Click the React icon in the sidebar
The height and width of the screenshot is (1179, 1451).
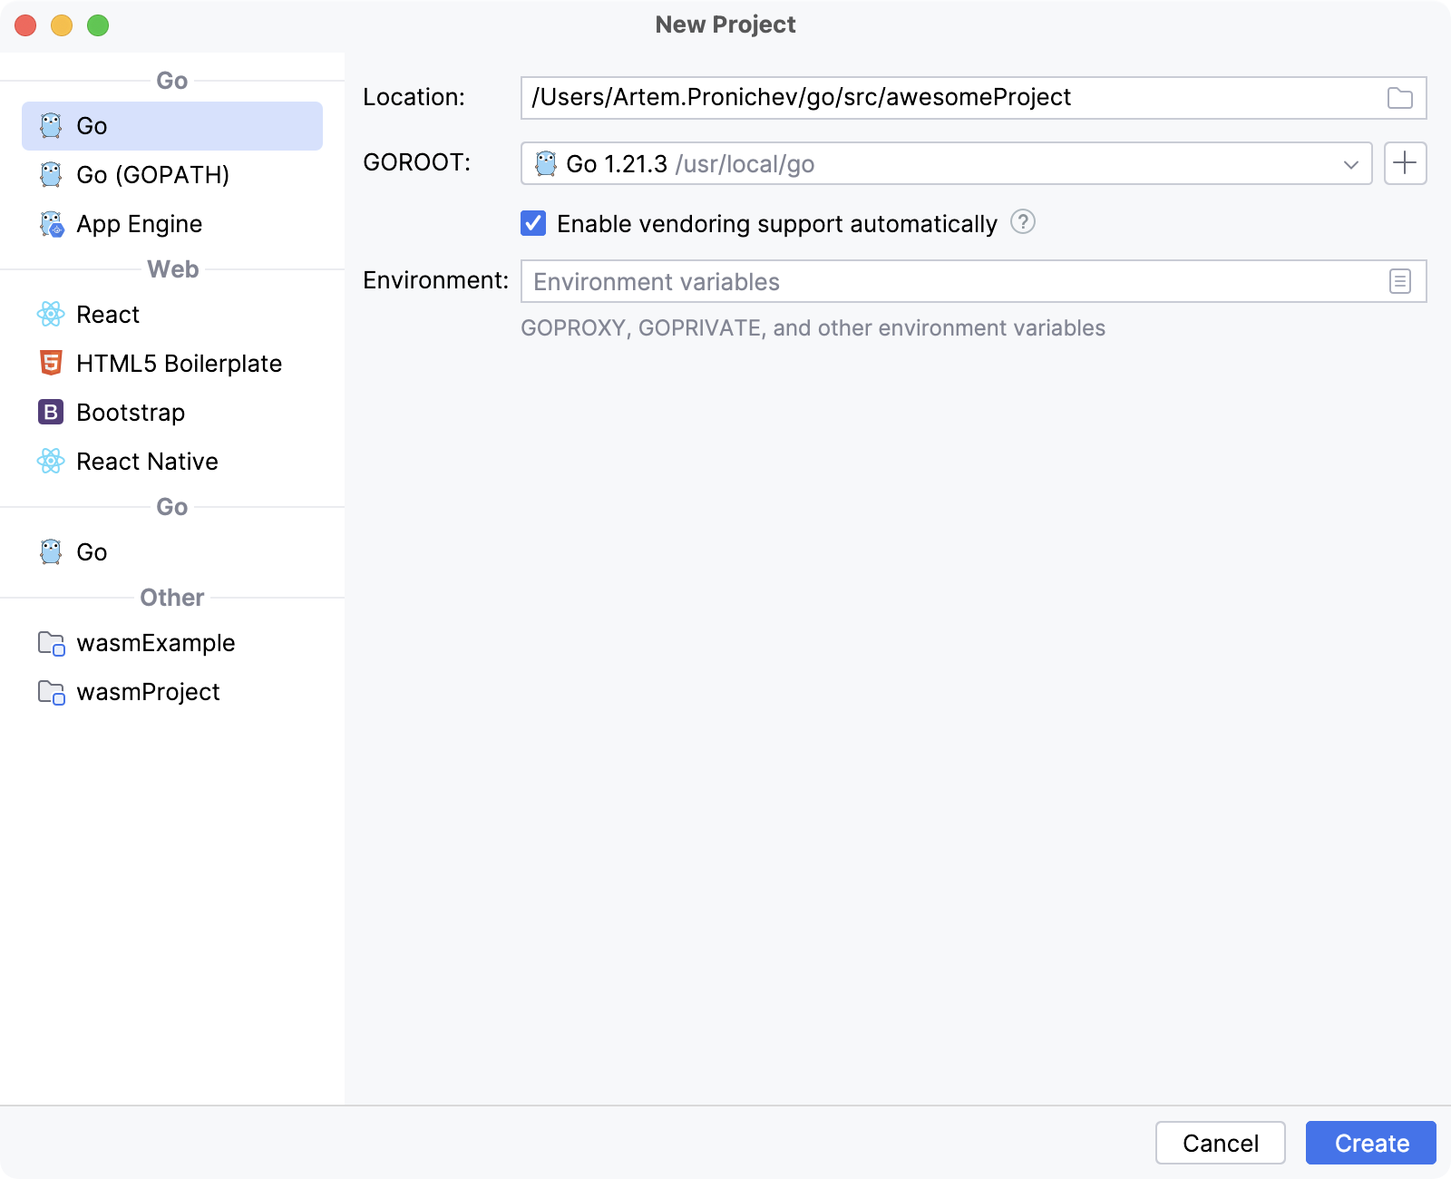pos(52,315)
